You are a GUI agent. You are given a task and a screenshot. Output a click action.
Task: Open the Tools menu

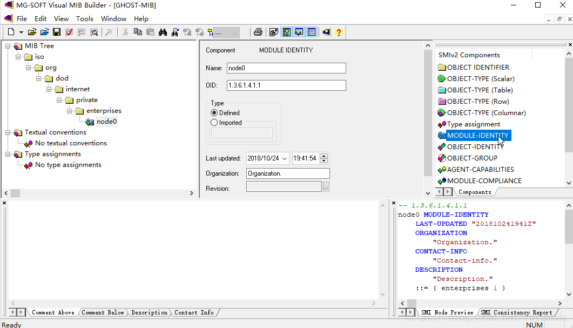[84, 19]
